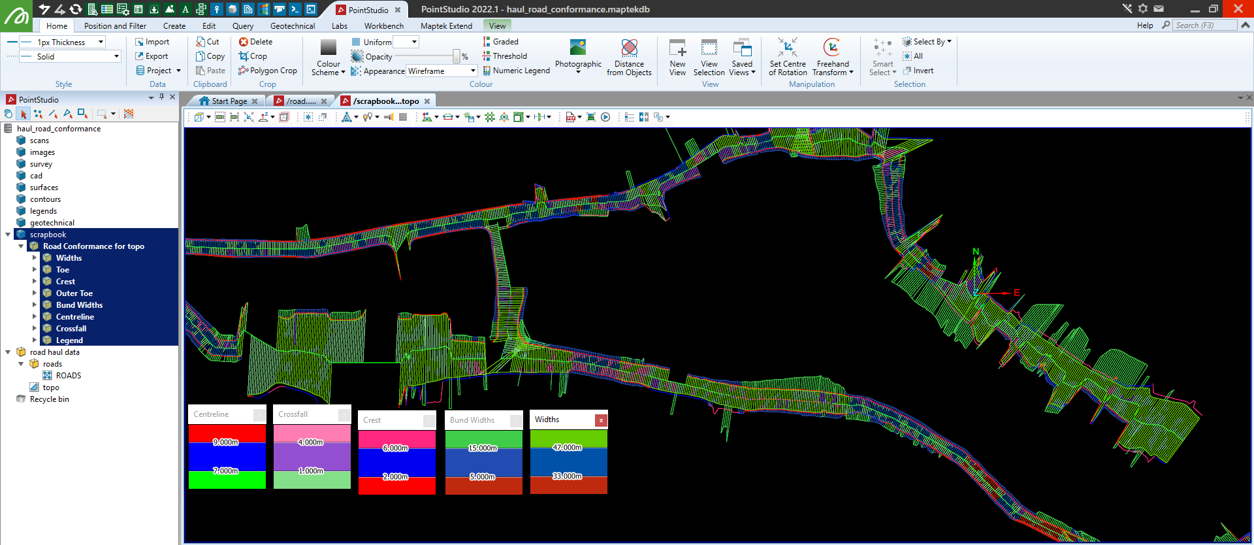Click the grid mesh tool in explorer toolbar
This screenshot has height=545, width=1254.
point(129,114)
